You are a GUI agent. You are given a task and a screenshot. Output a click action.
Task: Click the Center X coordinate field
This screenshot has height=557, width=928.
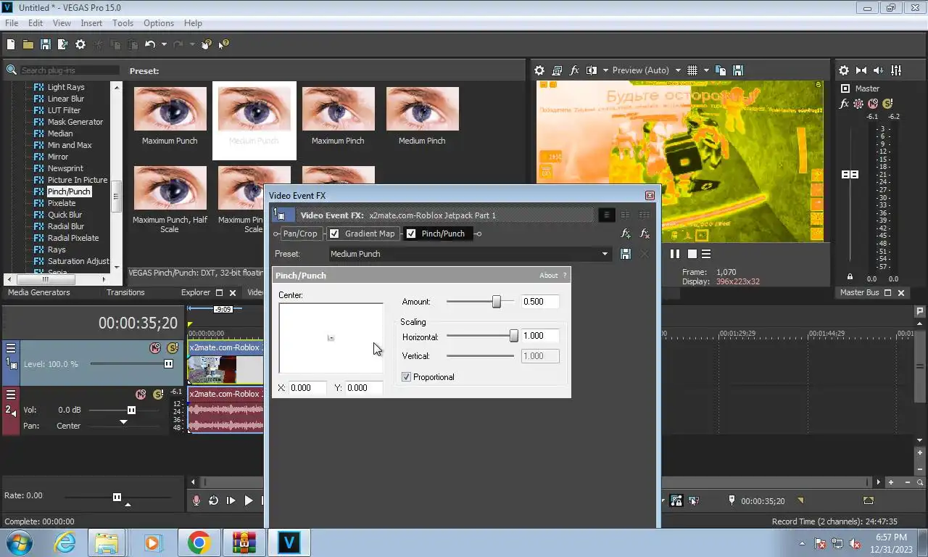pos(307,388)
